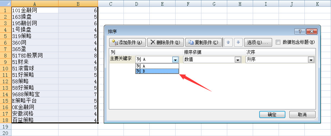Choose 列 B in the dropdown list
Viewport: 331px width, 136px height.
click(157, 71)
